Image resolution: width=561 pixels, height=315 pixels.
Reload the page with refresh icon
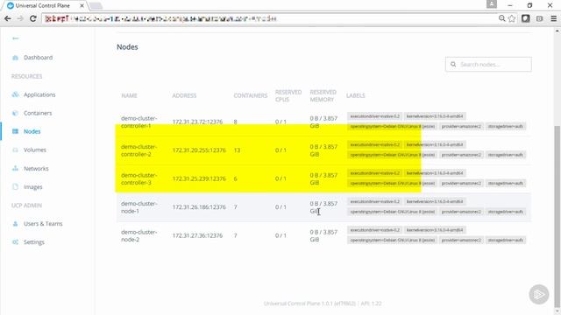tap(33, 18)
